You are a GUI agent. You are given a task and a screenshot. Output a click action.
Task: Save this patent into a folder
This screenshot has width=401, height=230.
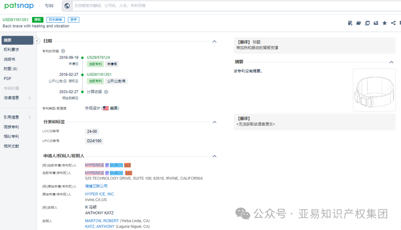tap(358, 23)
